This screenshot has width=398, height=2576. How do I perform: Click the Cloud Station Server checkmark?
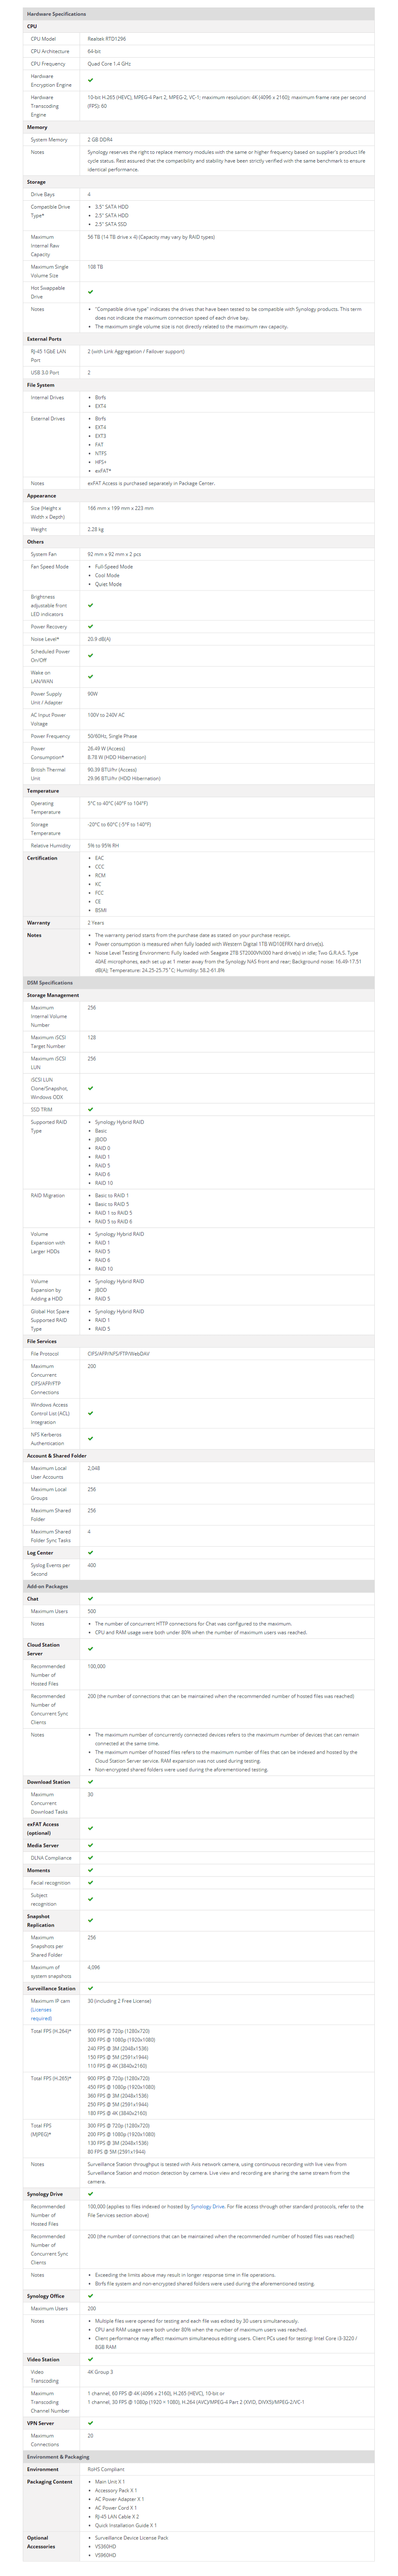[90, 1649]
